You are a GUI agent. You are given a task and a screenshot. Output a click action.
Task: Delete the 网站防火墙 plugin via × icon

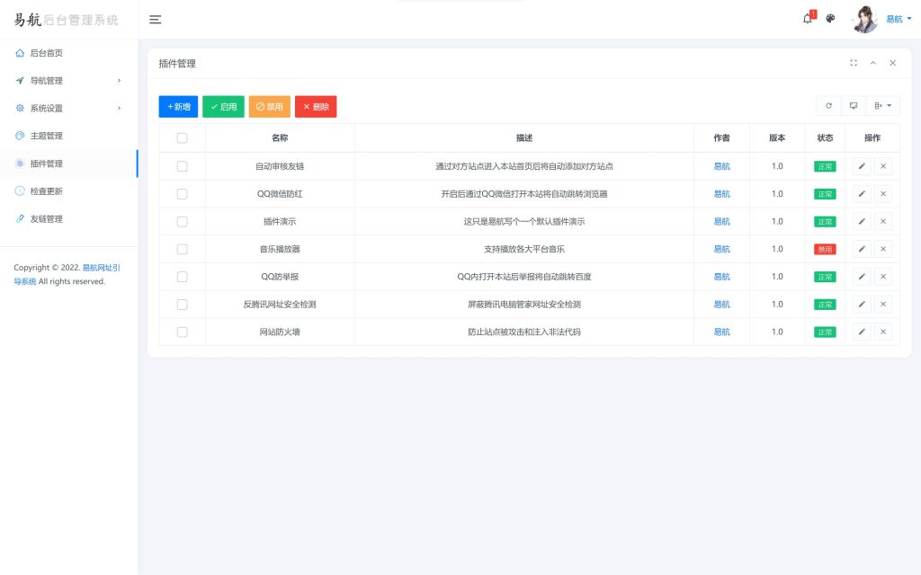pyautogui.click(x=883, y=332)
